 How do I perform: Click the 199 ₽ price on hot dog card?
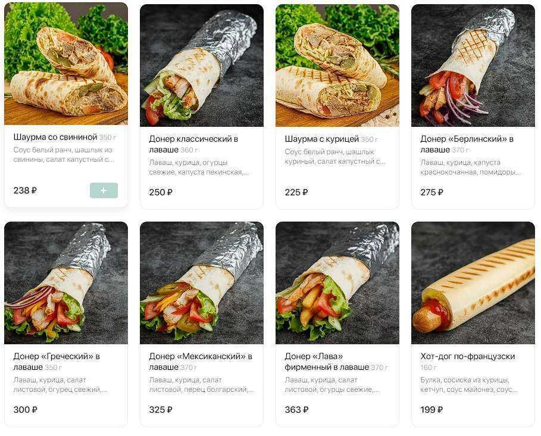coord(431,410)
